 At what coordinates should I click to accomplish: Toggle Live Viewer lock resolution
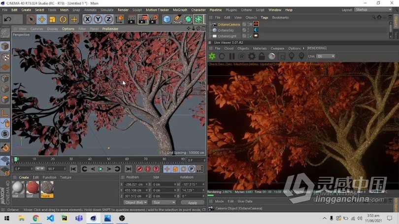coord(262,56)
